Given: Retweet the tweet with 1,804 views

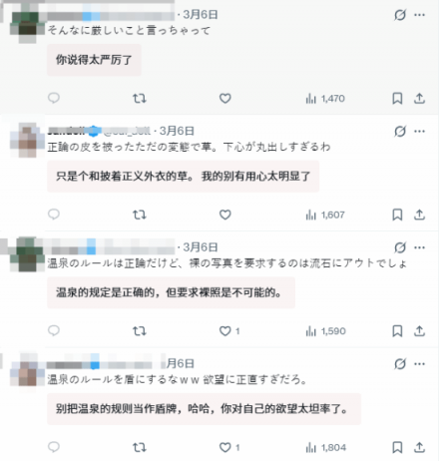Looking at the screenshot, I should coord(140,447).
